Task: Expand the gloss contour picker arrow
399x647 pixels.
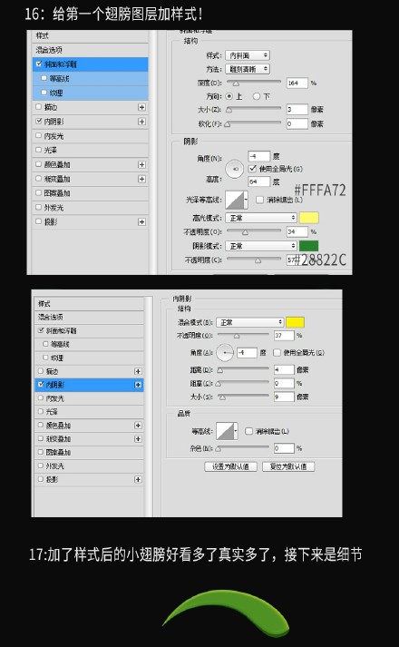Action: [246, 200]
